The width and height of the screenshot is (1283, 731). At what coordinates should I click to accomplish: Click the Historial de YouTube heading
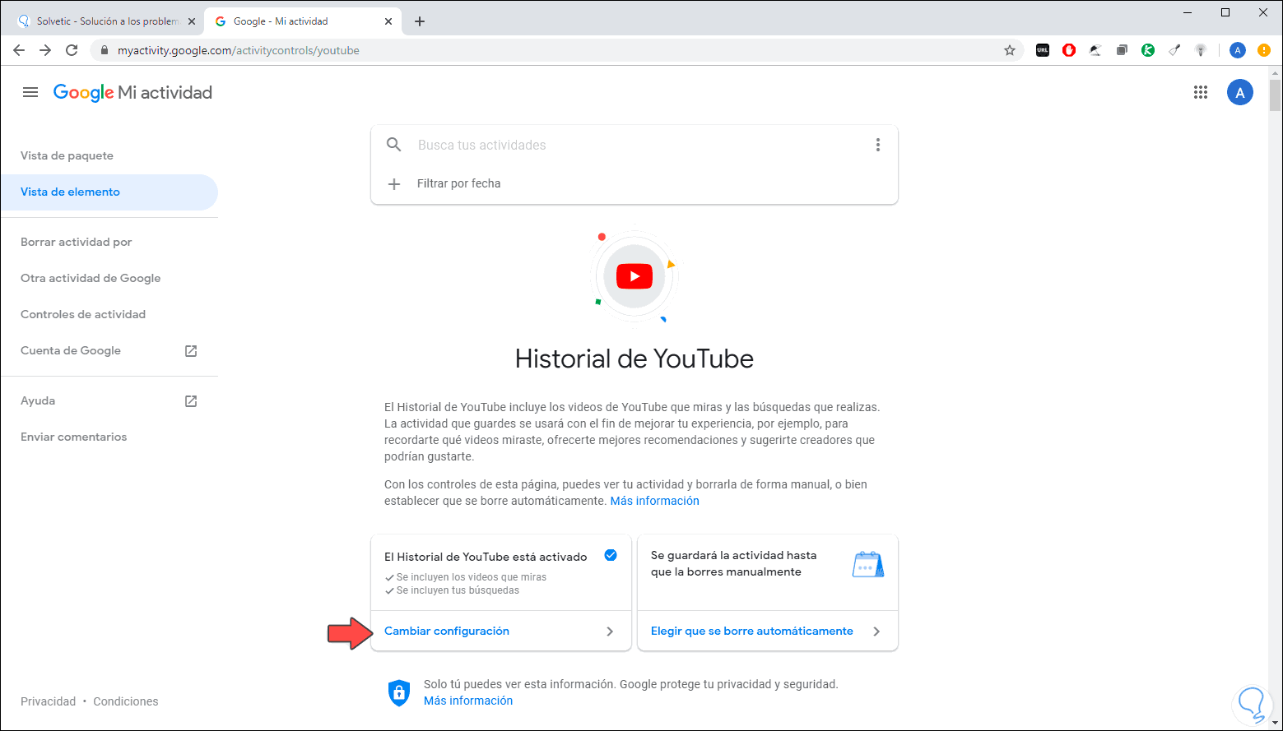(x=635, y=359)
